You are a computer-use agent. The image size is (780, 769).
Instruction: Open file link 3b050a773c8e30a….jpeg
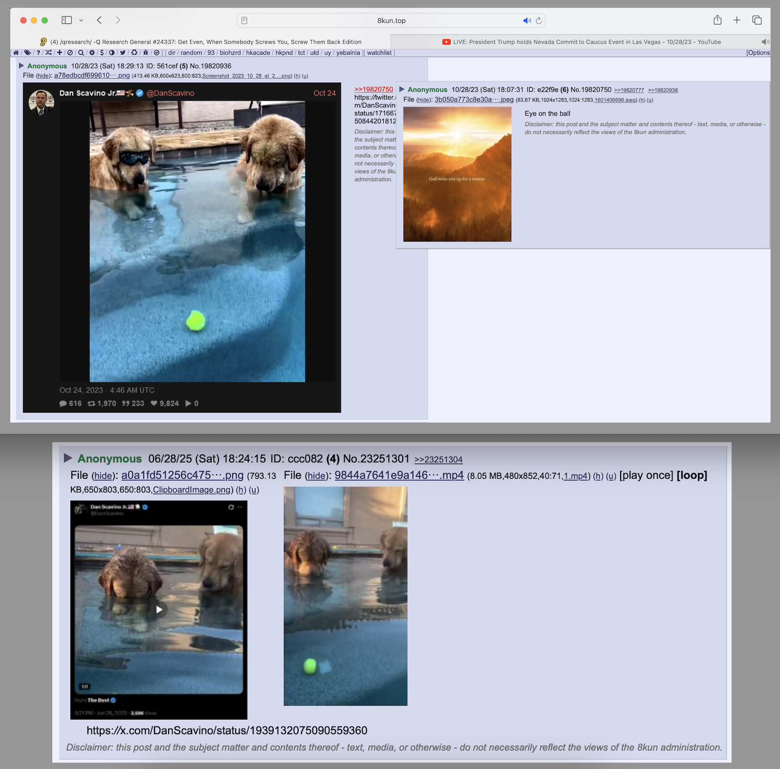[474, 100]
